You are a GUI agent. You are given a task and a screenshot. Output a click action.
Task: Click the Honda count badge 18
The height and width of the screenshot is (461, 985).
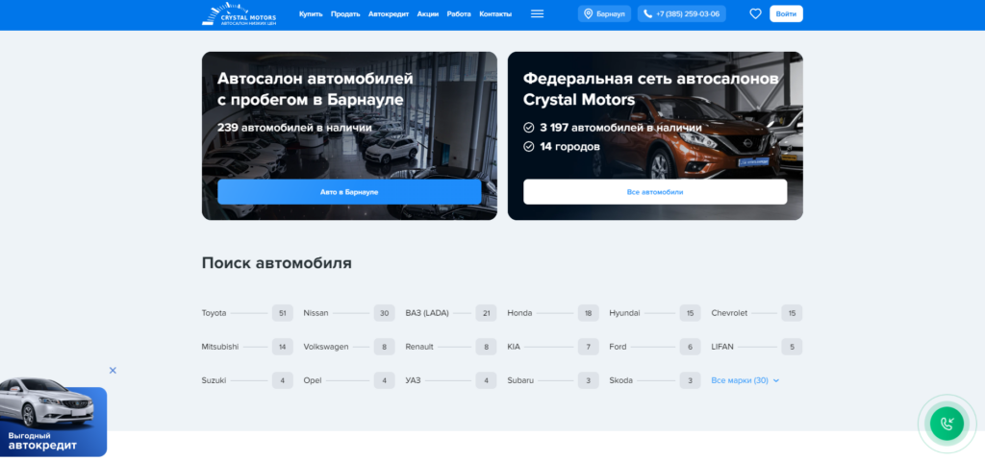588,313
